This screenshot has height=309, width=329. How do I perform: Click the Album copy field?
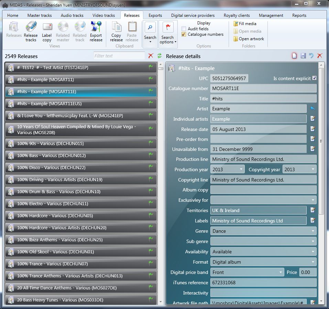point(263,190)
